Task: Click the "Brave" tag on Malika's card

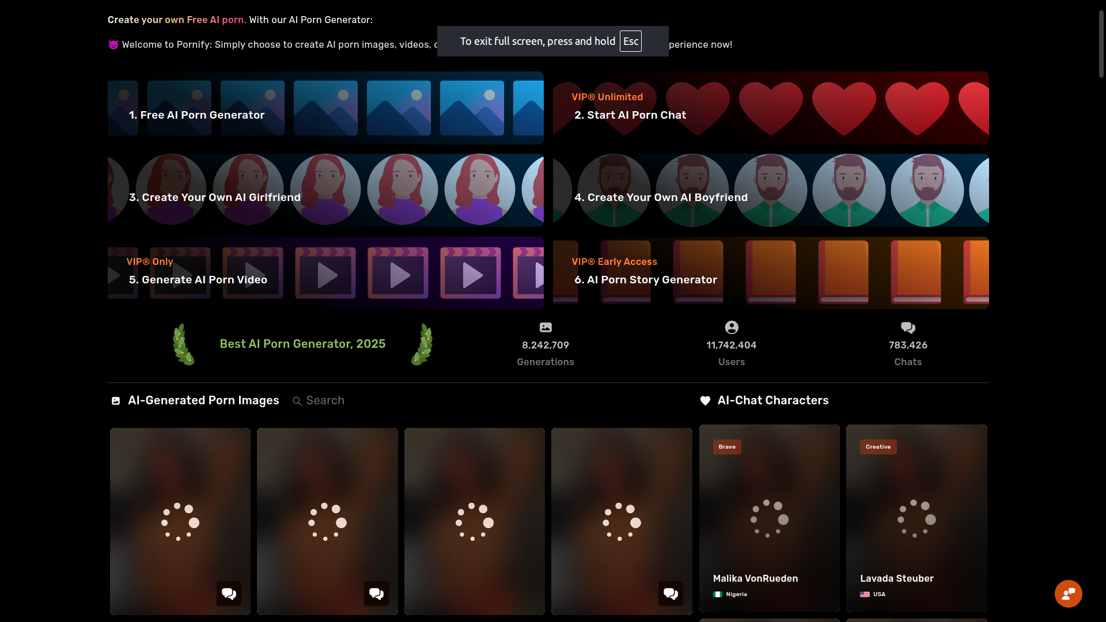Action: click(727, 447)
